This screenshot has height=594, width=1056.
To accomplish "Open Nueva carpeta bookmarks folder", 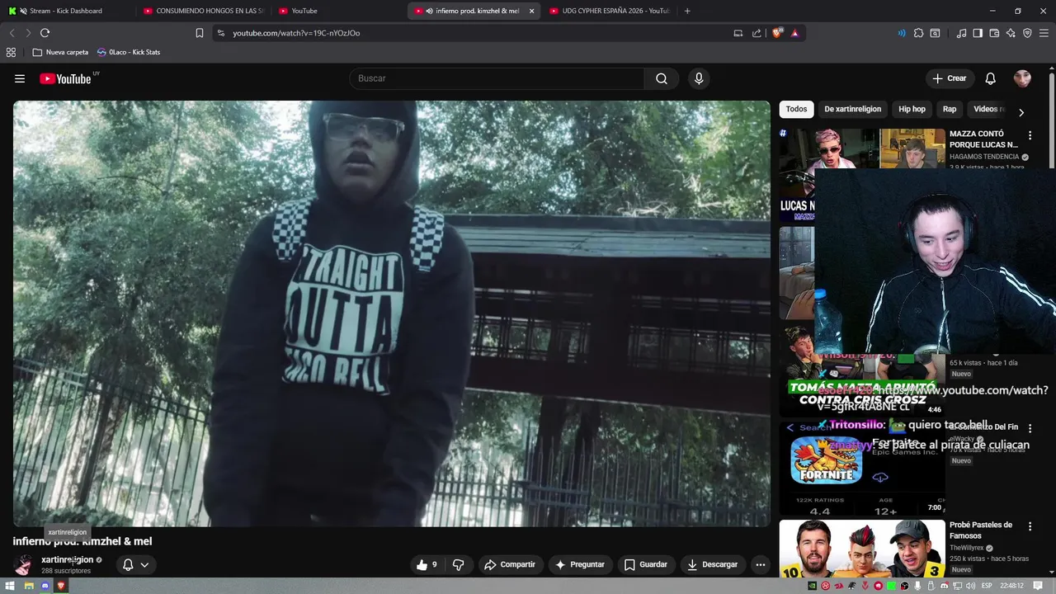I will coord(60,52).
